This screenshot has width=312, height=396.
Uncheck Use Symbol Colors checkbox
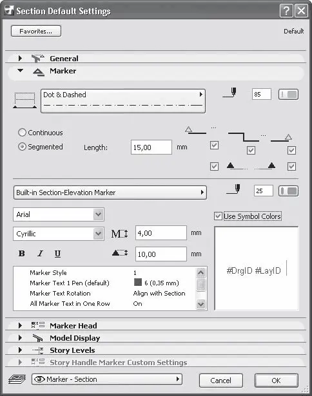pos(218,216)
